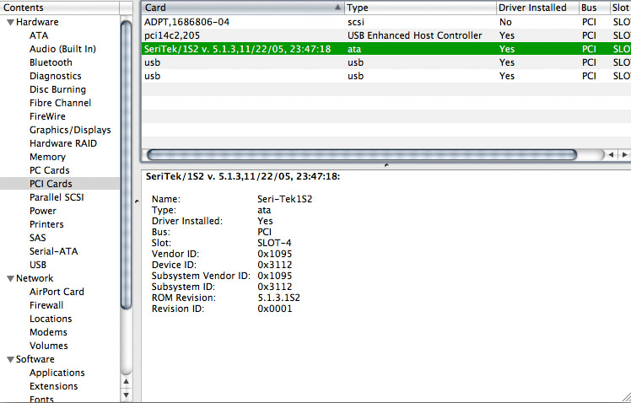Screen dimensions: 631x403
Task: Click the sidebar scroll down arrow
Action: coord(126,395)
